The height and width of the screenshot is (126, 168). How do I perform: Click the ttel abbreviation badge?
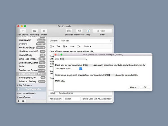coord(43,78)
